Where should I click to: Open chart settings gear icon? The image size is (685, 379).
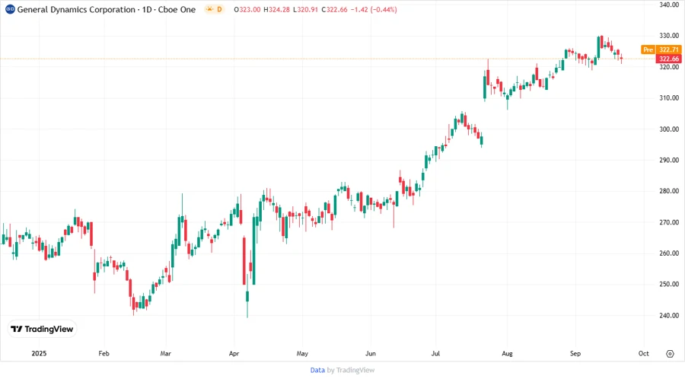coord(670,354)
